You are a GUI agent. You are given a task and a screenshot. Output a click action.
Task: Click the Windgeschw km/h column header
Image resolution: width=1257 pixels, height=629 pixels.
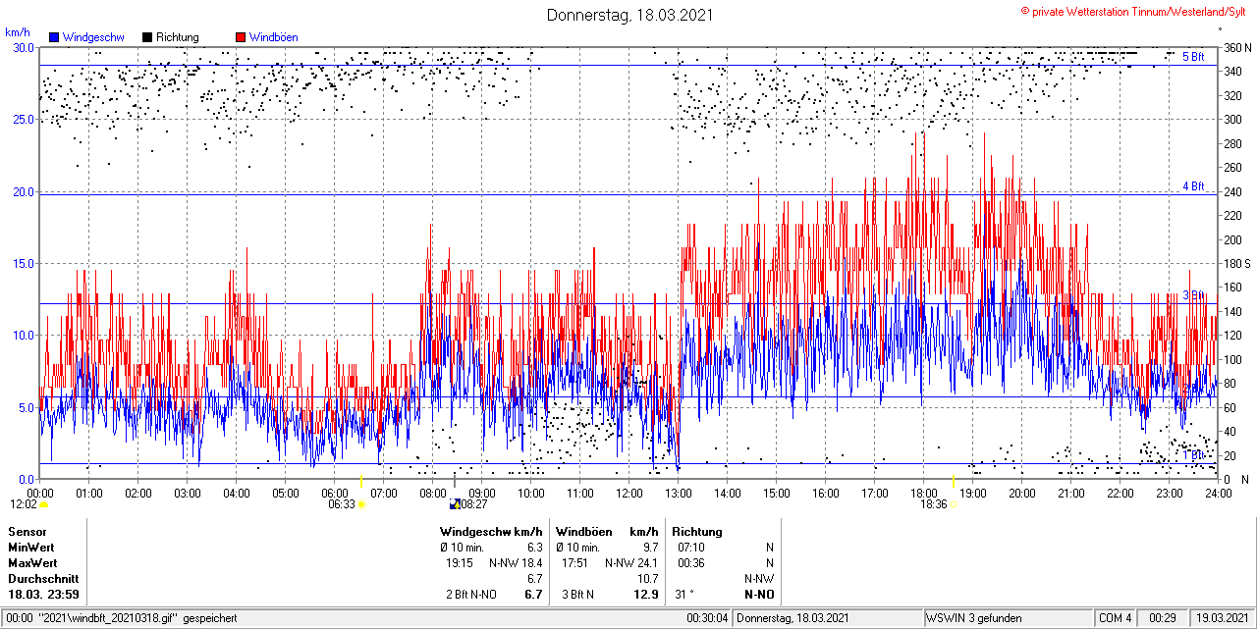[x=492, y=532]
